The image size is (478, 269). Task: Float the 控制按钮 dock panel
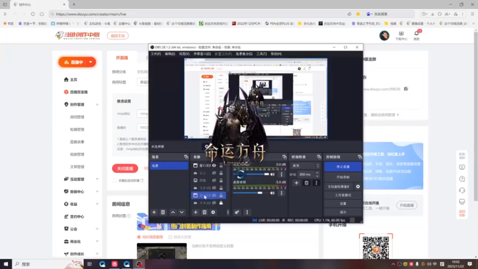click(x=360, y=157)
